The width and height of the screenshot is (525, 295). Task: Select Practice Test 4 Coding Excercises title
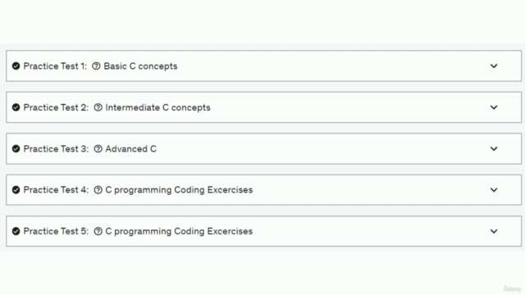click(179, 190)
